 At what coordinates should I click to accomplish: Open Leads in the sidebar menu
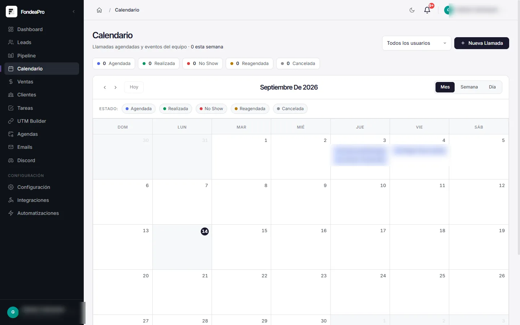pyautogui.click(x=42, y=42)
